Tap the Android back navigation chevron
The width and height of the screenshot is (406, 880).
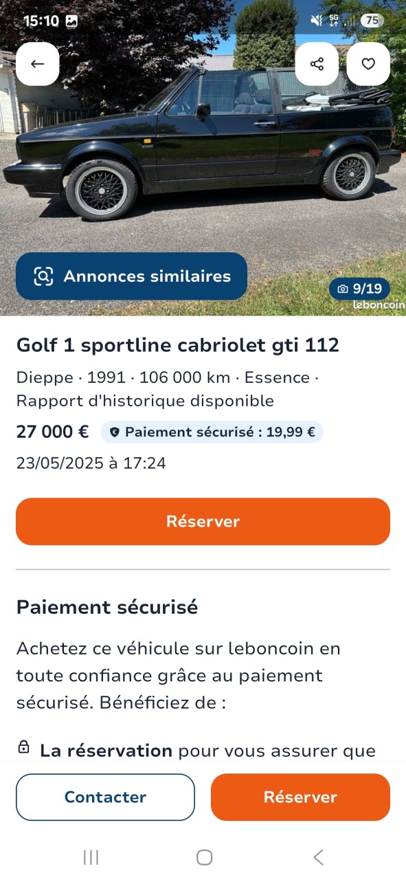click(x=318, y=857)
